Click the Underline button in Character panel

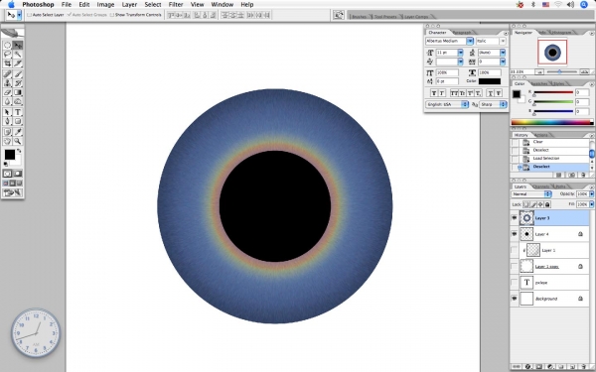[491, 93]
